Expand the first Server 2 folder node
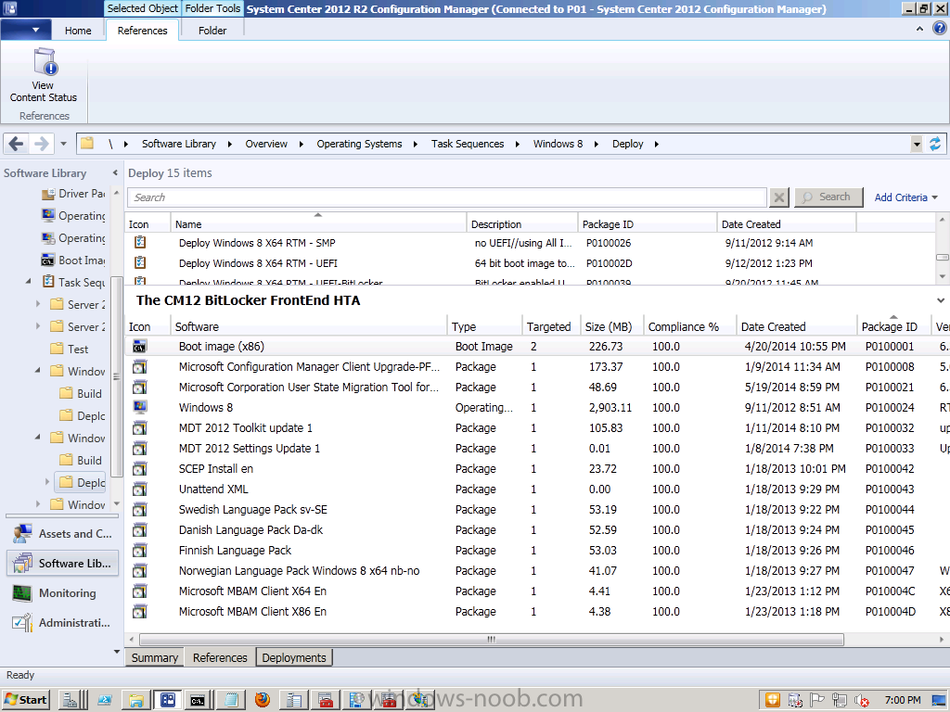 [38, 304]
